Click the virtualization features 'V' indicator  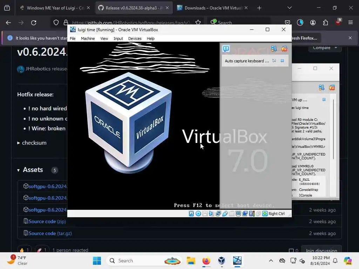(x=251, y=214)
